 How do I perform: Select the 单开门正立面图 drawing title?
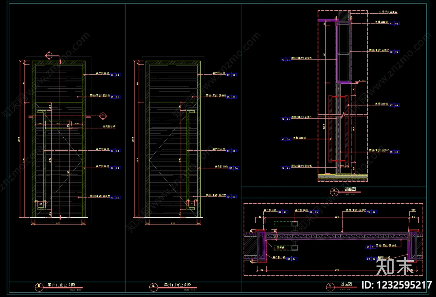[61, 285]
